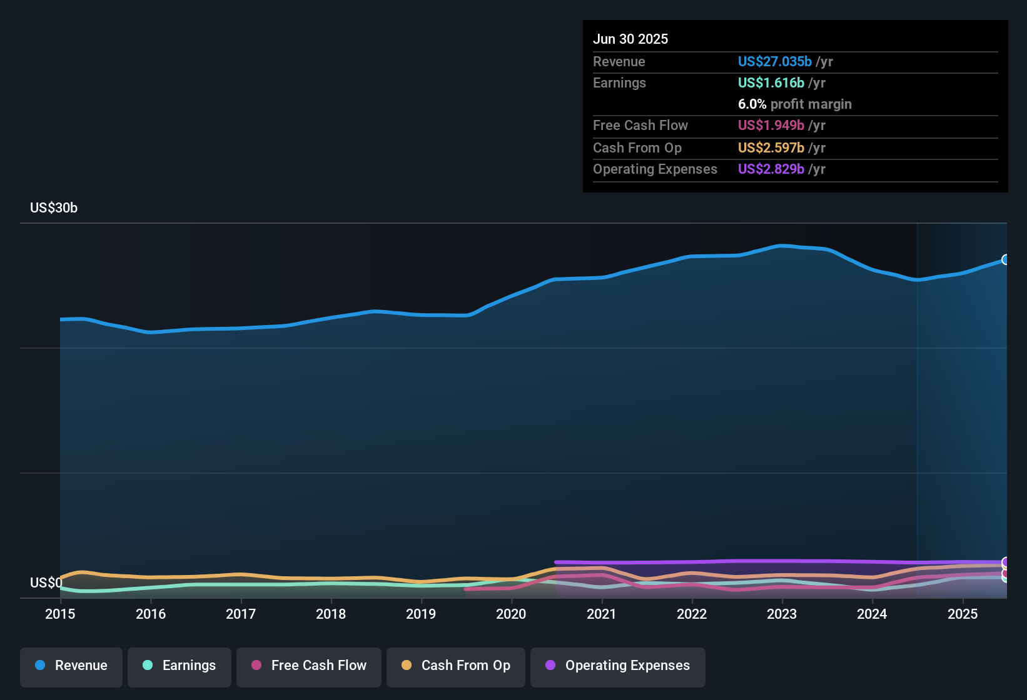Click the orange Cash From Op legend dot

(407, 666)
